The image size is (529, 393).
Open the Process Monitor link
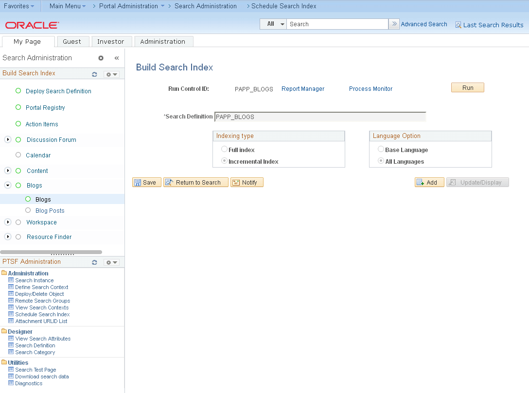coord(370,88)
